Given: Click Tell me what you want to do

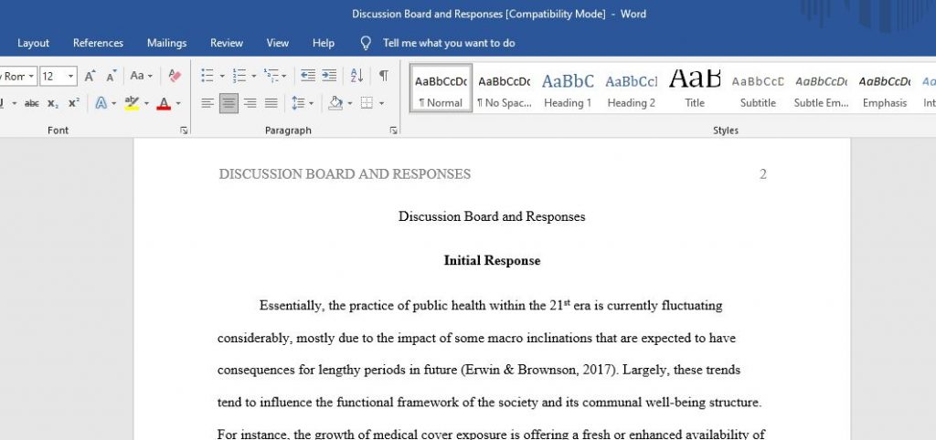Looking at the screenshot, I should click(449, 43).
